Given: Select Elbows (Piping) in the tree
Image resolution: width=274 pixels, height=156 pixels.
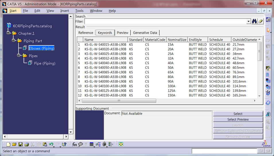Looking at the screenshot, I should (41, 48).
